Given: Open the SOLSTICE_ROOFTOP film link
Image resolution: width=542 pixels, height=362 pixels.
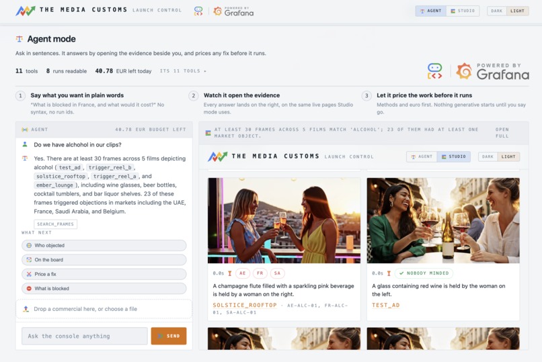Looking at the screenshot, I should [x=245, y=305].
